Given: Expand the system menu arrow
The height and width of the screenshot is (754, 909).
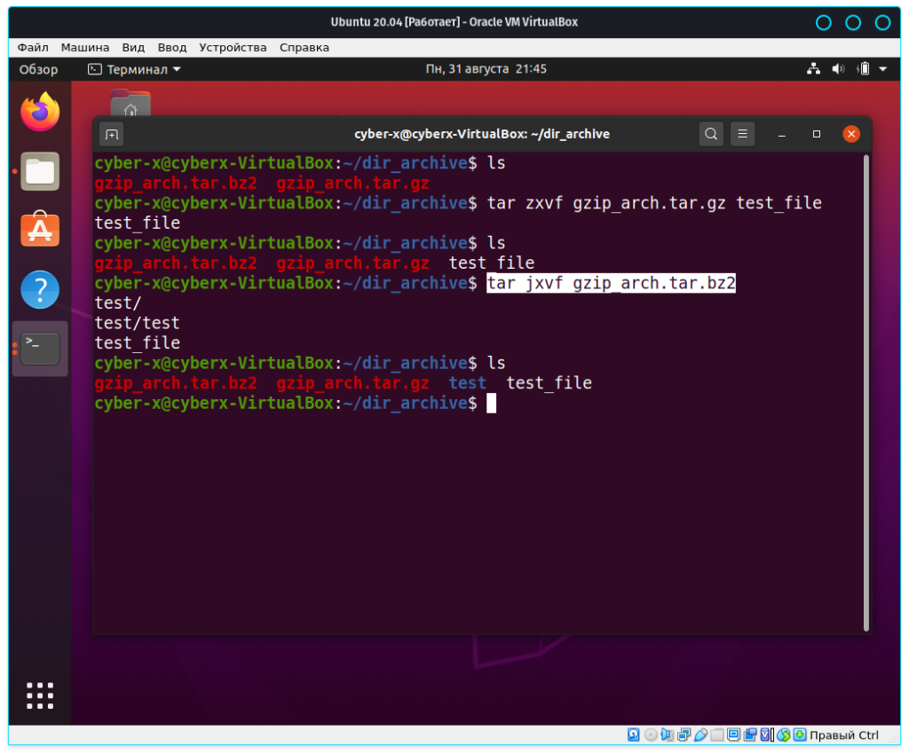Looking at the screenshot, I should (x=883, y=69).
